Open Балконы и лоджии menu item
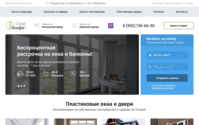The image size is (199, 125). [x=56, y=12]
